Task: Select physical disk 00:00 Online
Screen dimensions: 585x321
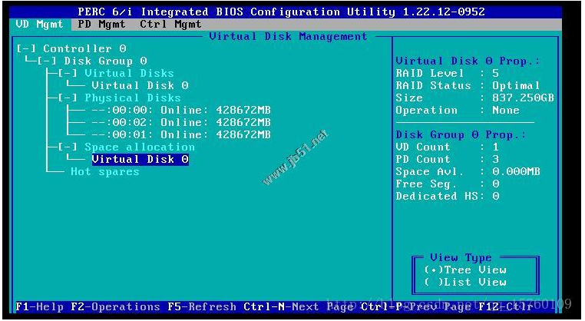Action: tap(181, 111)
